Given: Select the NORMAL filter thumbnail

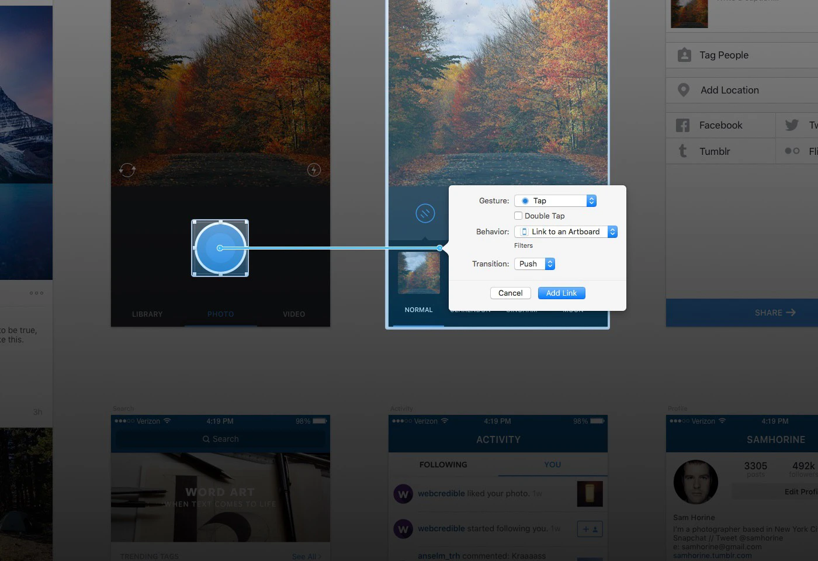Looking at the screenshot, I should pos(418,273).
